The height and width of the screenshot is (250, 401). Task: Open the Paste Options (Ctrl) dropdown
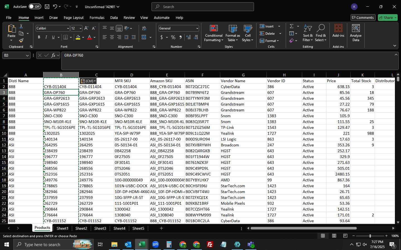[x=88, y=81]
